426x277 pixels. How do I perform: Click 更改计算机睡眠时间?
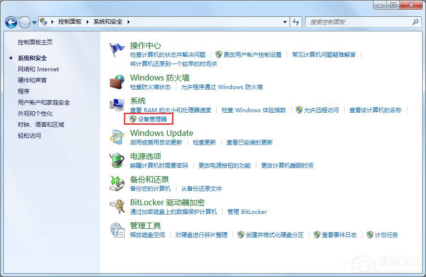tap(287, 165)
